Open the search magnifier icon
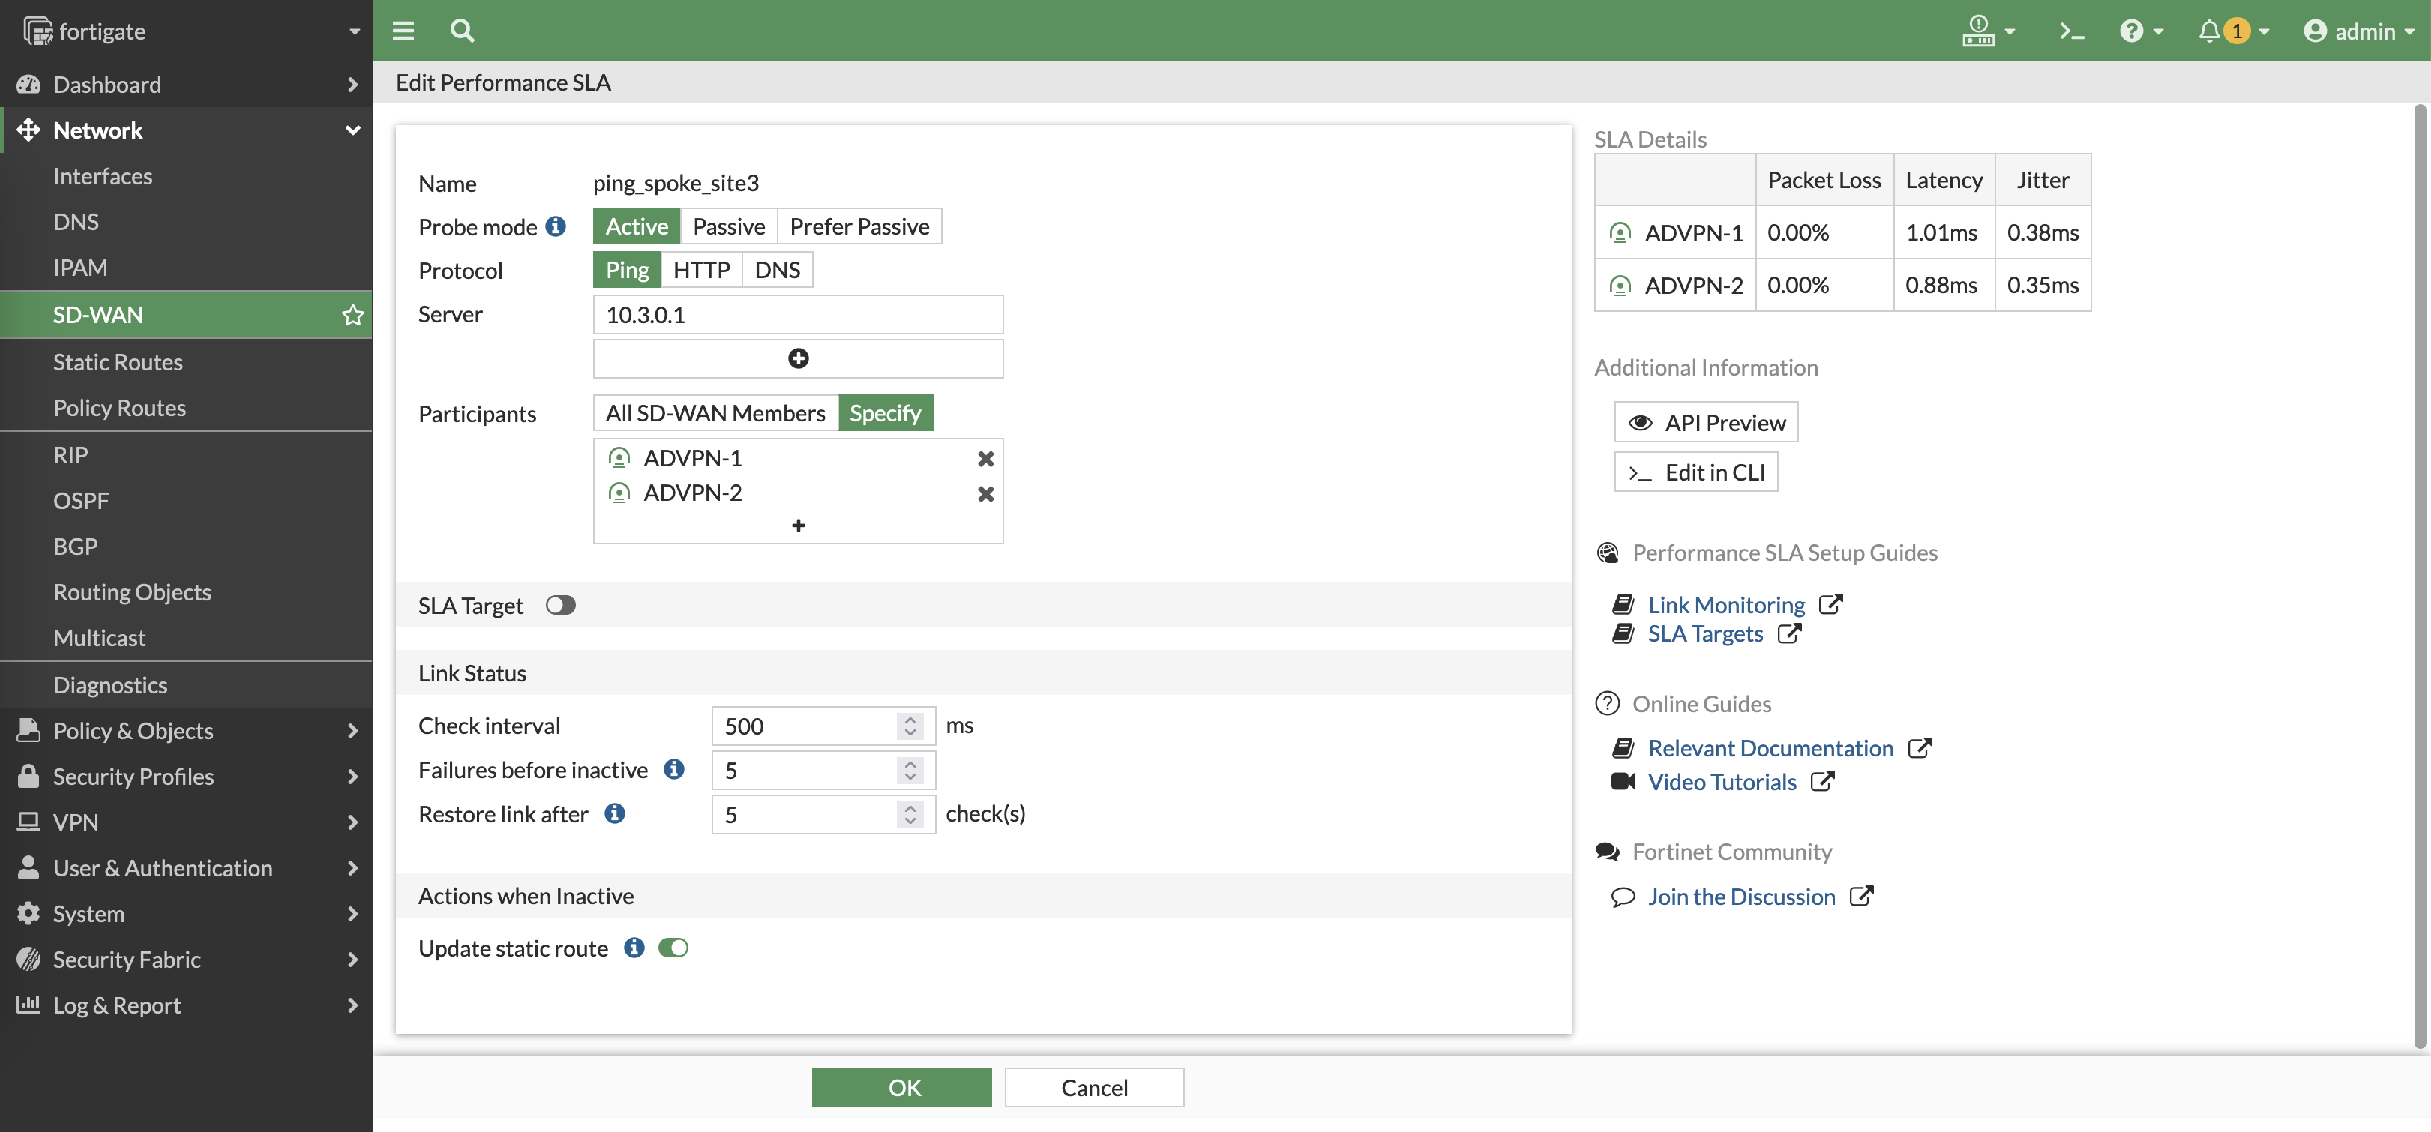This screenshot has width=2431, height=1132. (461, 31)
